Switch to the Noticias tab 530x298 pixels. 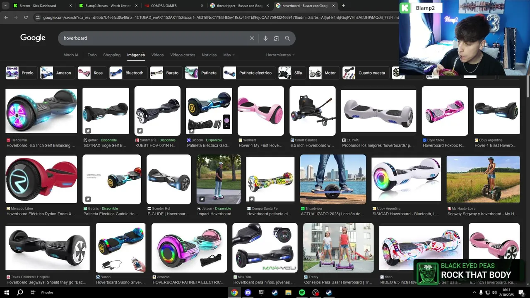pyautogui.click(x=209, y=55)
